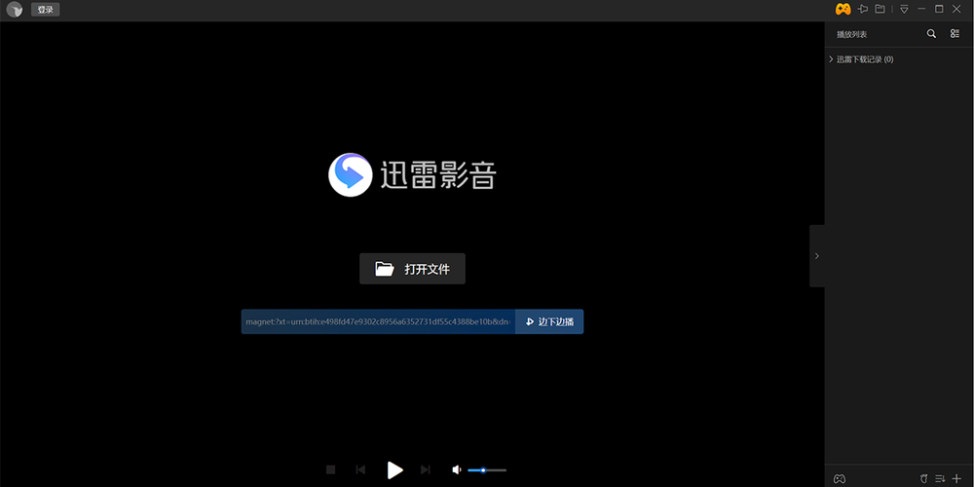Expand the 迅雷下载记录 tree item
Image resolution: width=974 pixels, height=487 pixels.
click(x=831, y=59)
